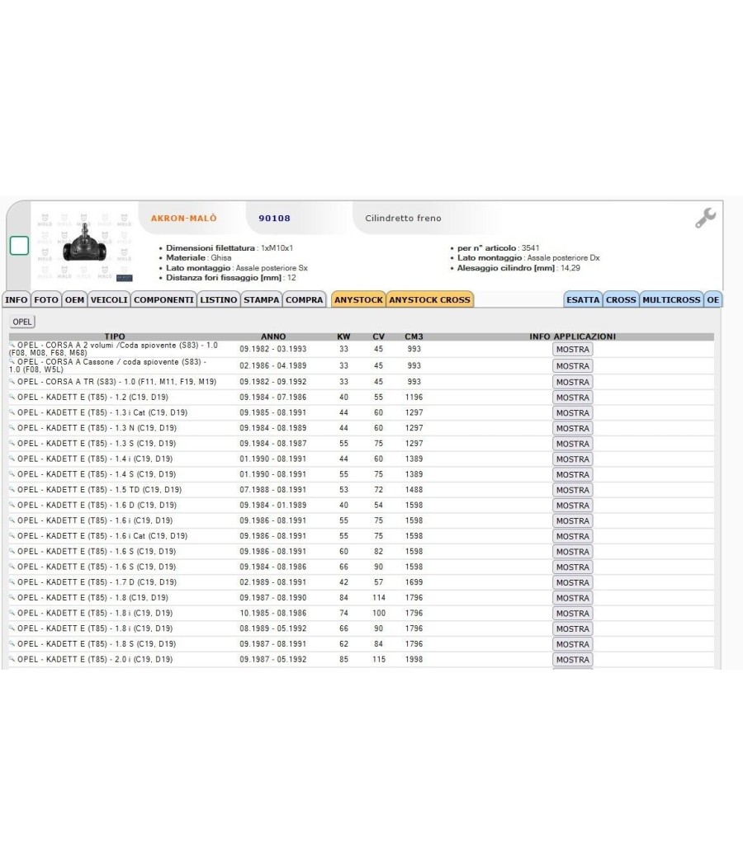This screenshot has height=866, width=743.
Task: Click magnifier icon beside KADETT E 1.6 i Cat
Action: coord(12,536)
